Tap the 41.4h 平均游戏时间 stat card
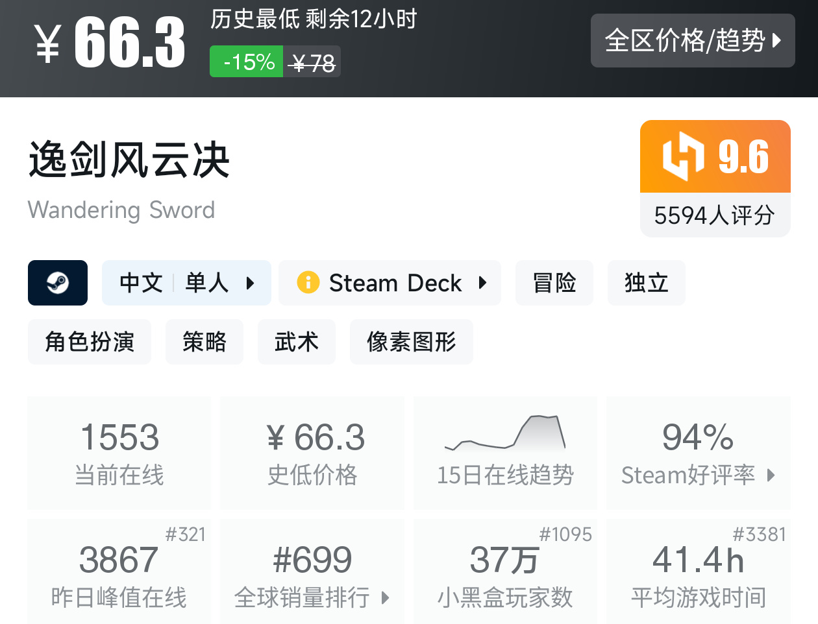 699,571
